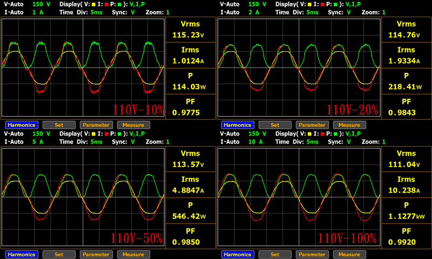Click the I-Auto range value 1 A
The height and width of the screenshot is (259, 432).
38,12
